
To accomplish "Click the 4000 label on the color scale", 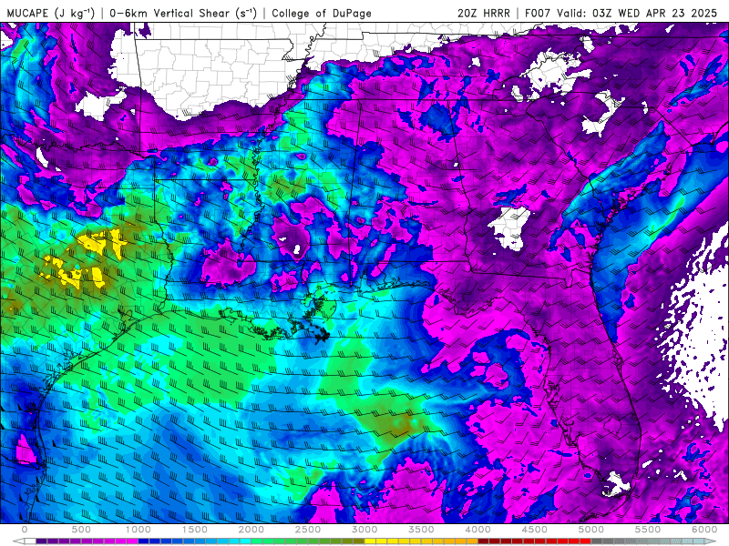I will (477, 530).
